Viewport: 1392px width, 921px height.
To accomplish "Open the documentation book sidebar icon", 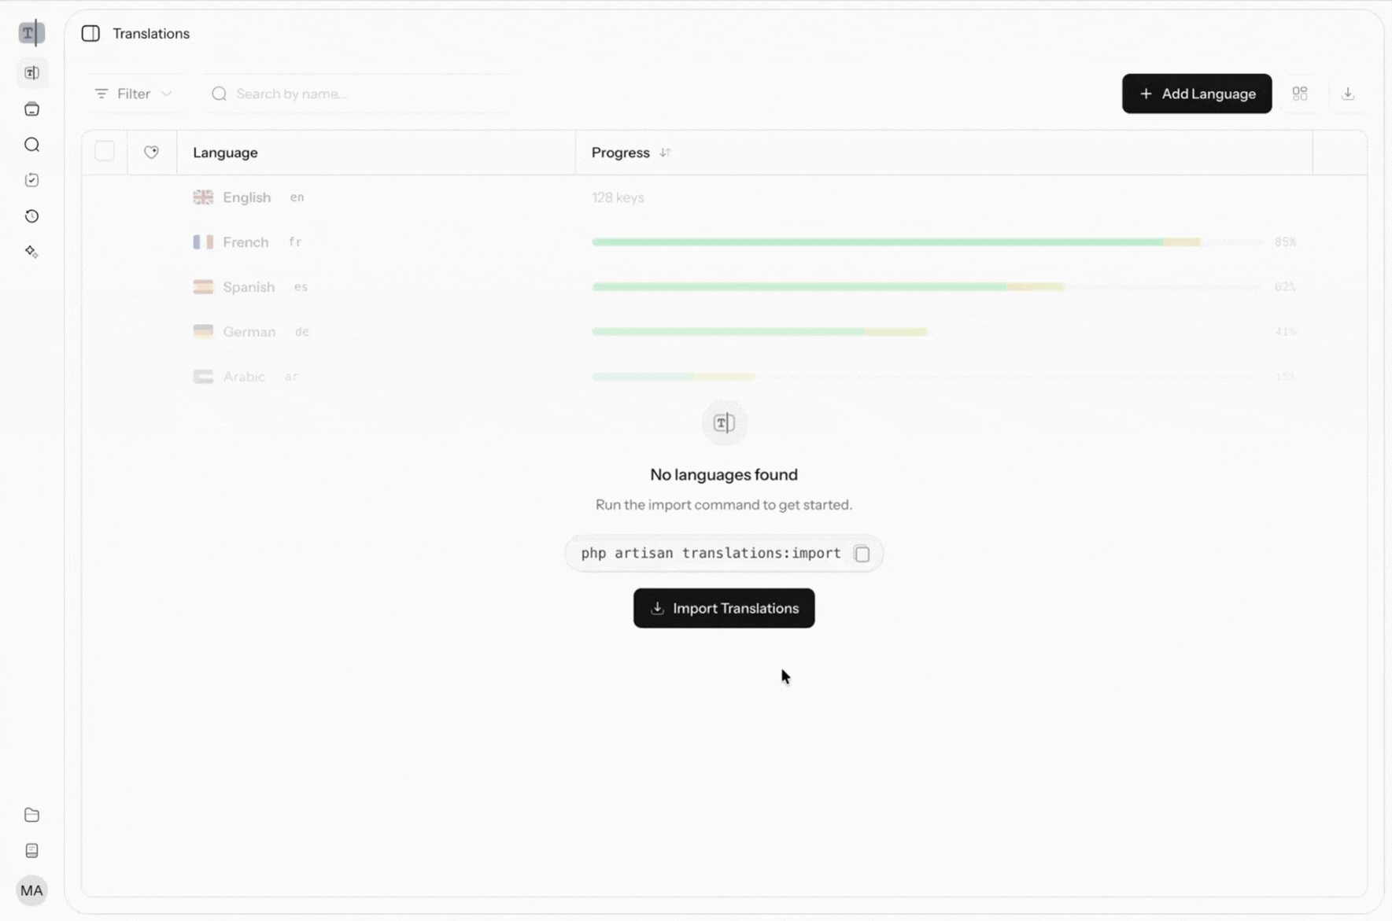I will [31, 851].
